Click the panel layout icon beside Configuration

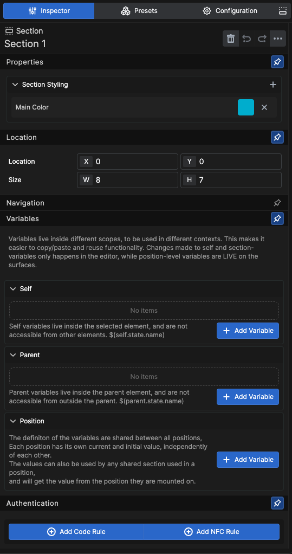point(282,11)
